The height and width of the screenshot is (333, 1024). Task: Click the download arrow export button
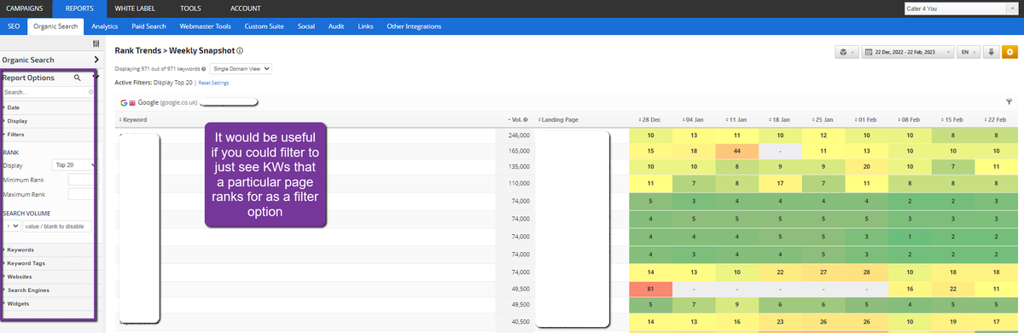(x=991, y=52)
